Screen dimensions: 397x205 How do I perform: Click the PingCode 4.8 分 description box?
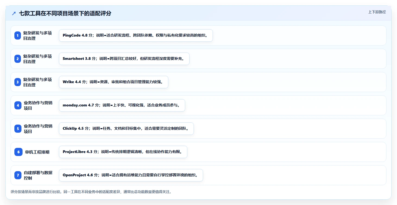[136, 35]
